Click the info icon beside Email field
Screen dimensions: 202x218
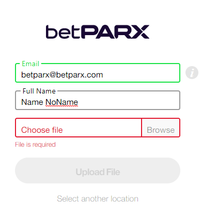(192, 73)
